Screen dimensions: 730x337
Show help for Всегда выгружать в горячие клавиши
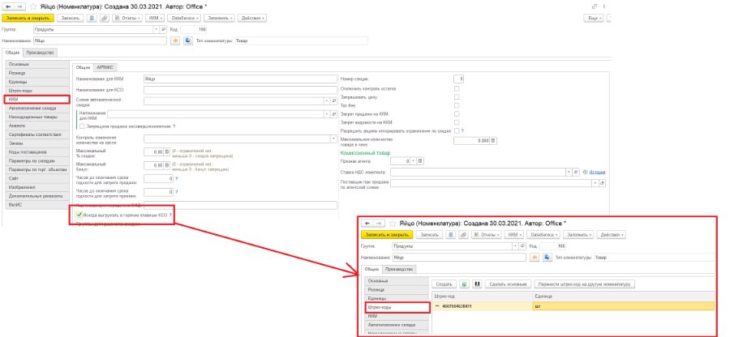(170, 215)
